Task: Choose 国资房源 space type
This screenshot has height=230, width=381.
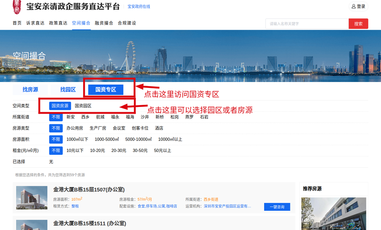Action: pos(60,106)
